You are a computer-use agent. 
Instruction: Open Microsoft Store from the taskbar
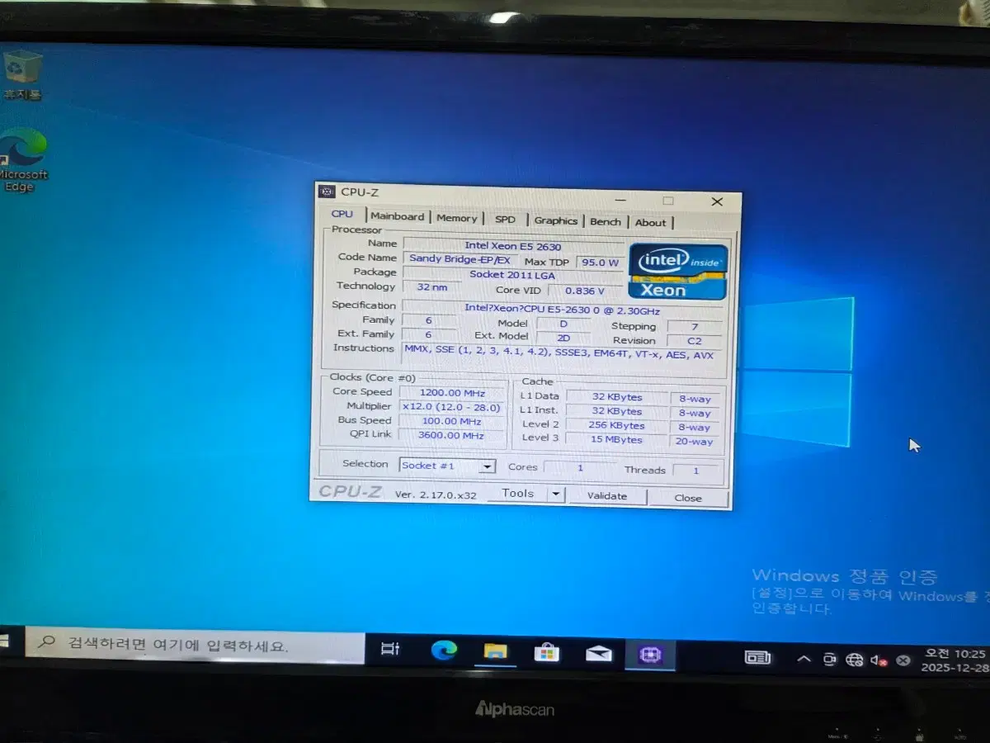coord(546,653)
